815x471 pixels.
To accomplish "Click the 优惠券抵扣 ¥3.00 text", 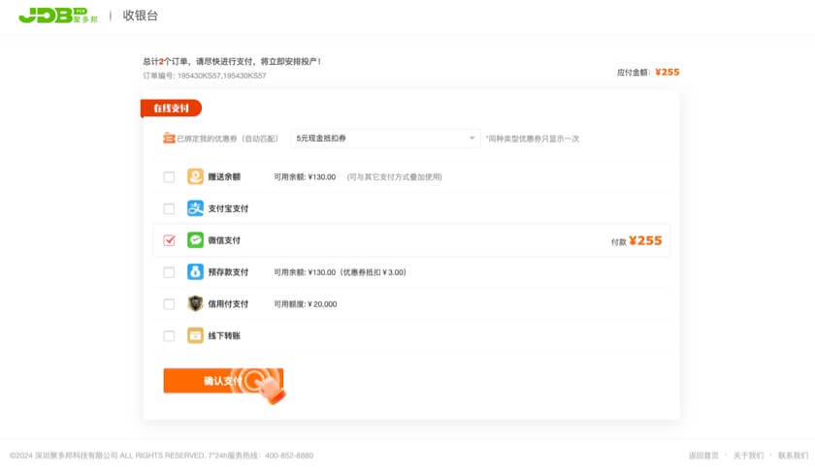I will pos(374,272).
